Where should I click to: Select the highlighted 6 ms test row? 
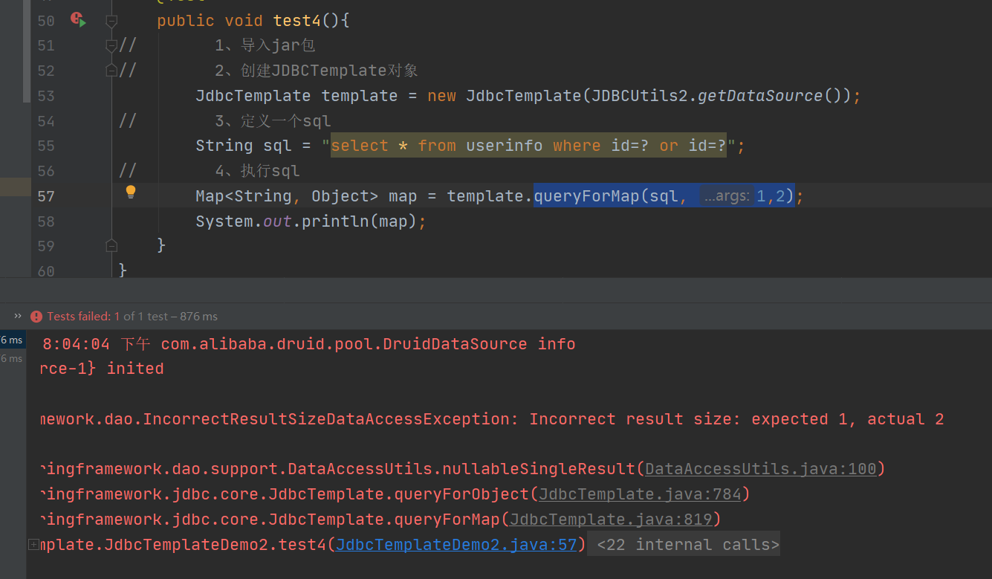[12, 340]
